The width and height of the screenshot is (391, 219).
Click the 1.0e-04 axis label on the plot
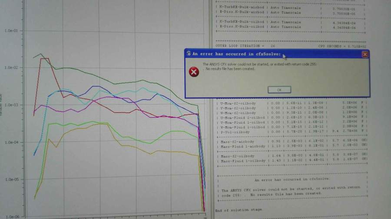click(11, 142)
